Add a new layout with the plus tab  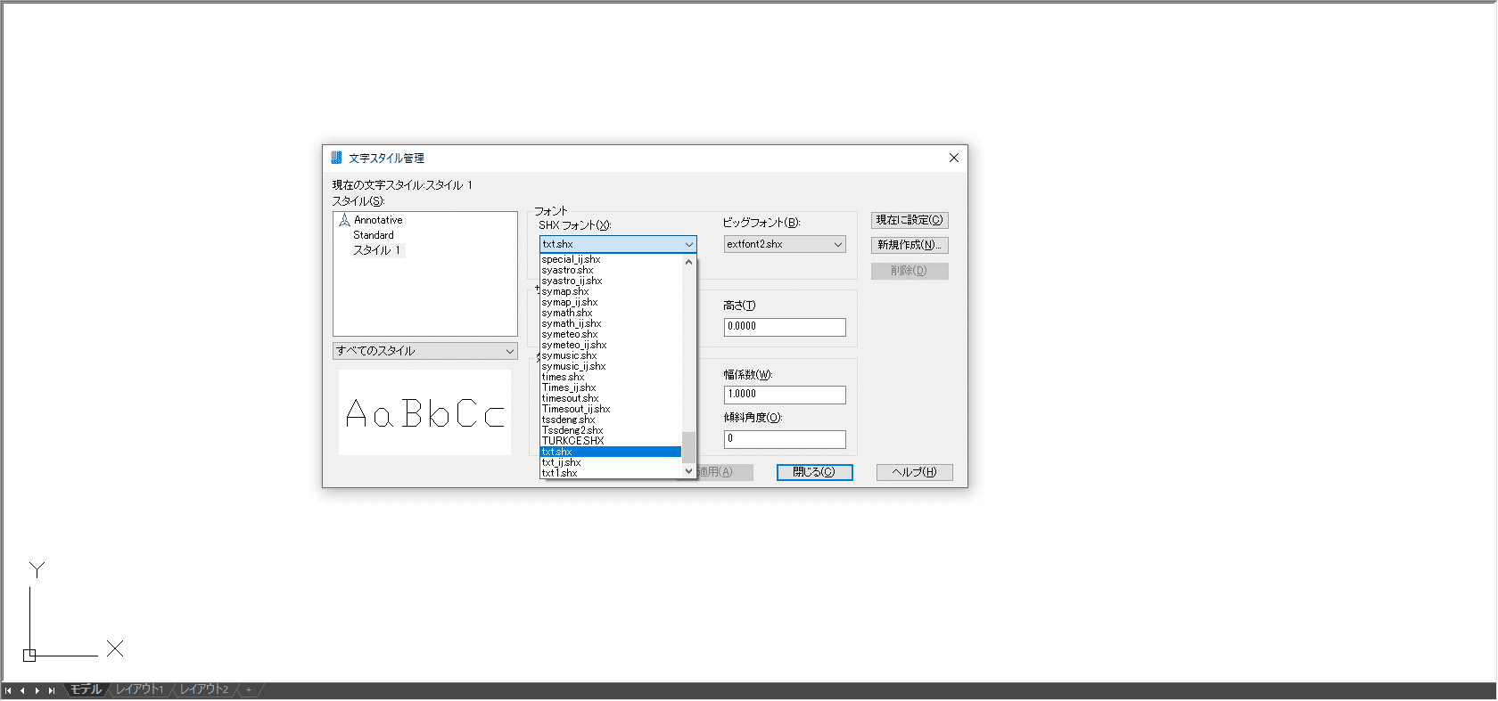point(249,689)
